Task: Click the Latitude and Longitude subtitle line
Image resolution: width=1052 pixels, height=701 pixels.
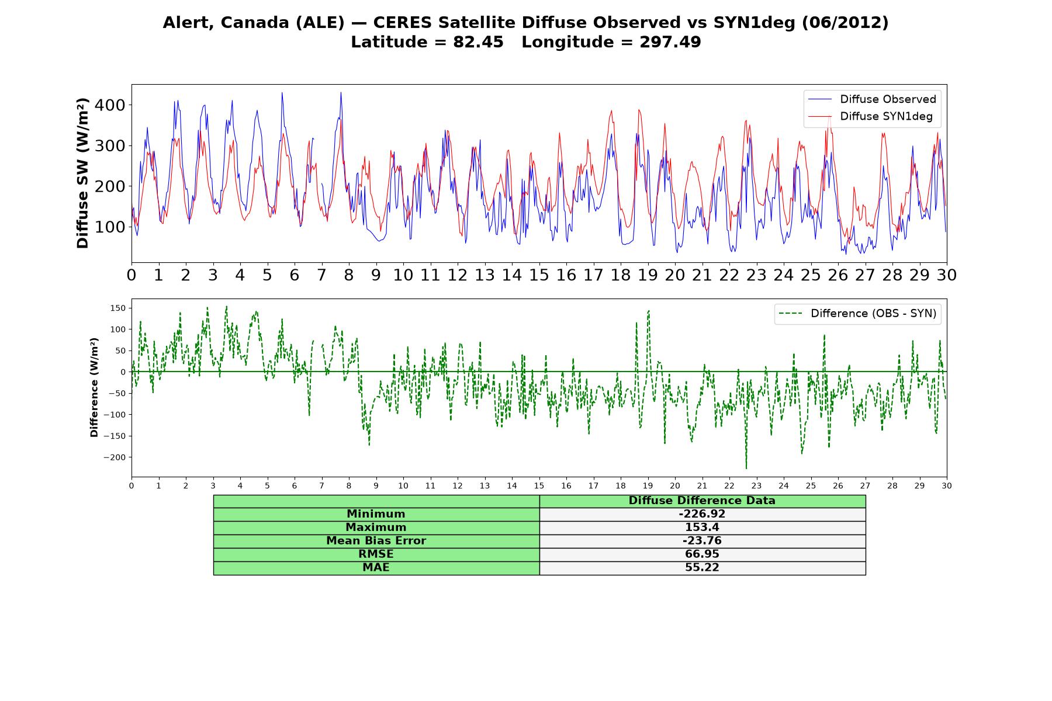Action: tap(525, 42)
